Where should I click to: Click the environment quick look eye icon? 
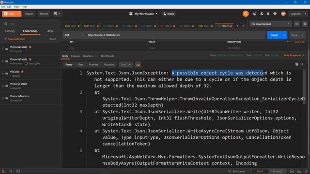pyautogui.click(x=297, y=24)
